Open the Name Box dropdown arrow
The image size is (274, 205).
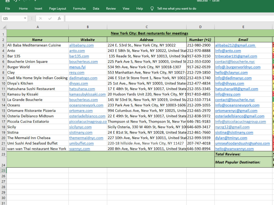25,18
